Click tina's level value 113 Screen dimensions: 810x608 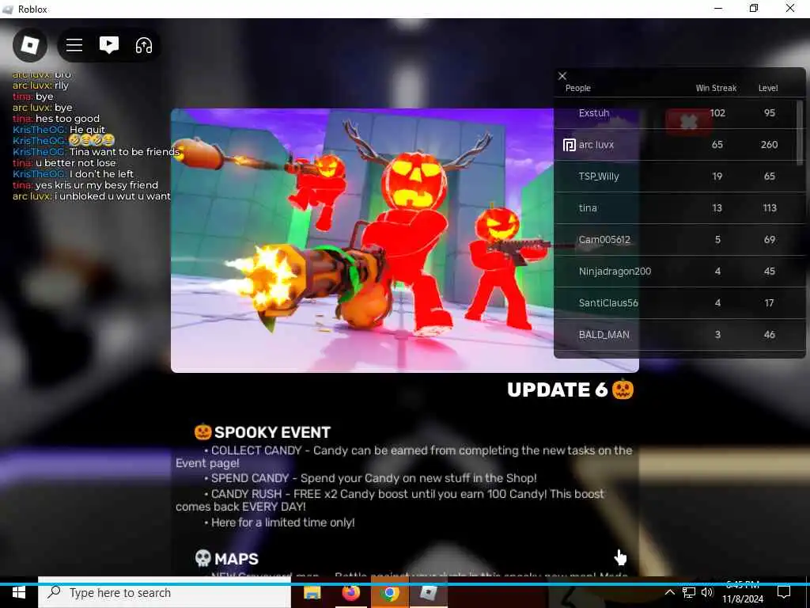point(770,208)
